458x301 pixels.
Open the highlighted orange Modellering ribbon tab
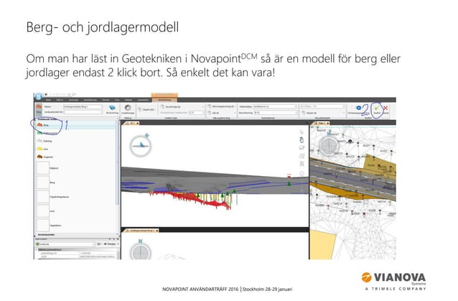tap(164, 100)
